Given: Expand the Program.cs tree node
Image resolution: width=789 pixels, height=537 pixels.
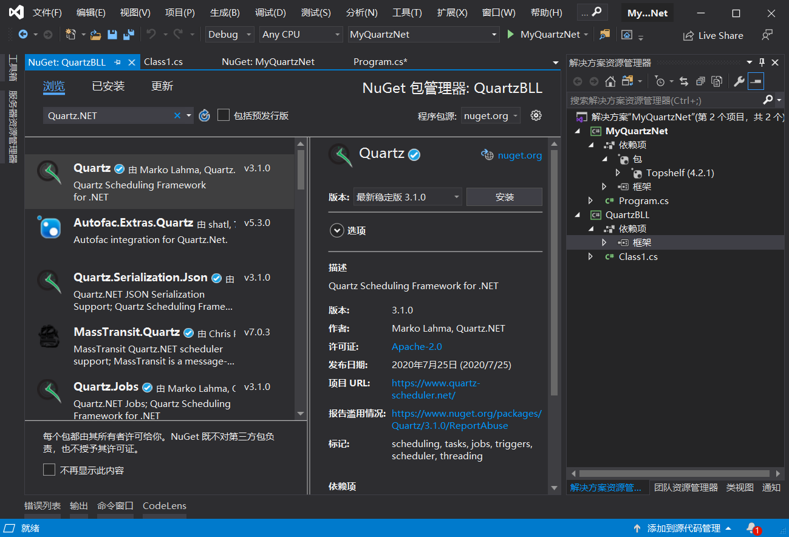Looking at the screenshot, I should click(590, 201).
